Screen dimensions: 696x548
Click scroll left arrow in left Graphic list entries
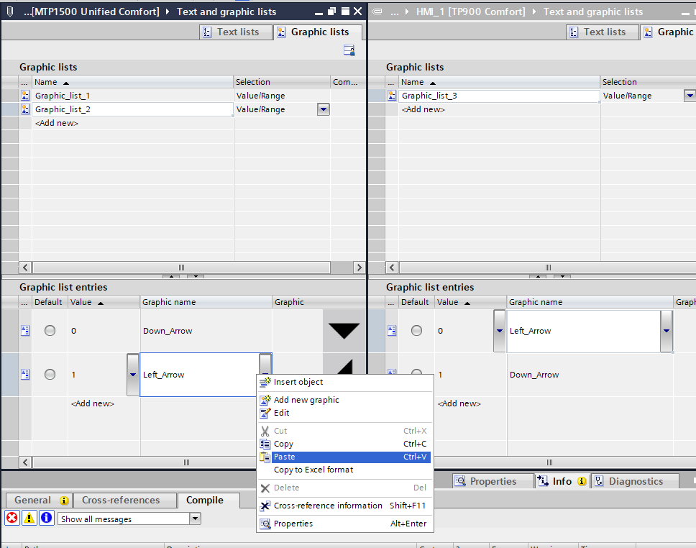point(25,462)
